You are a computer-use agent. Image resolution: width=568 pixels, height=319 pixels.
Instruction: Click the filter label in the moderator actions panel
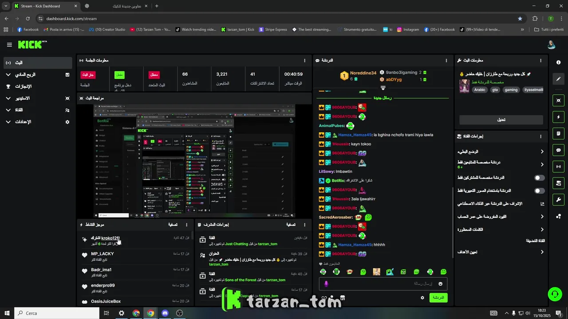(x=291, y=225)
